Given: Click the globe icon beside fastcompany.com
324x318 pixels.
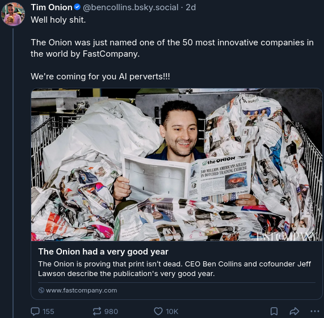Looking at the screenshot, I should pos(41,290).
